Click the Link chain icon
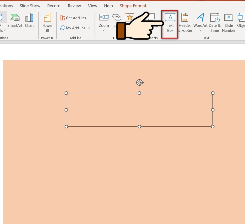Image resolution: width=245 pixels, height=224 pixels. click(x=117, y=17)
